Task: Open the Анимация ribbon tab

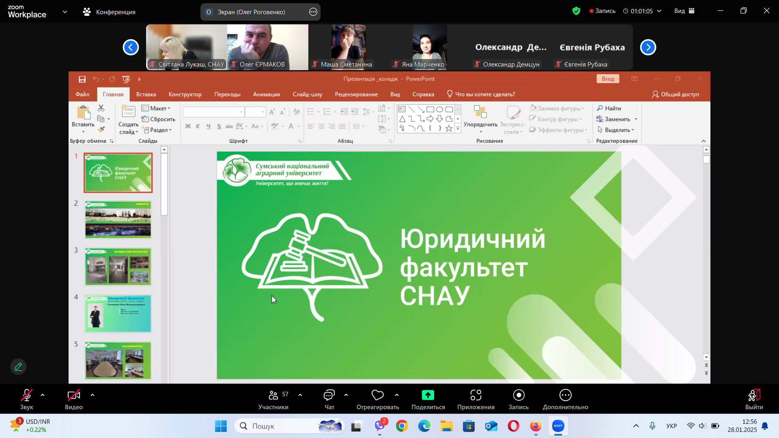Action: click(266, 94)
